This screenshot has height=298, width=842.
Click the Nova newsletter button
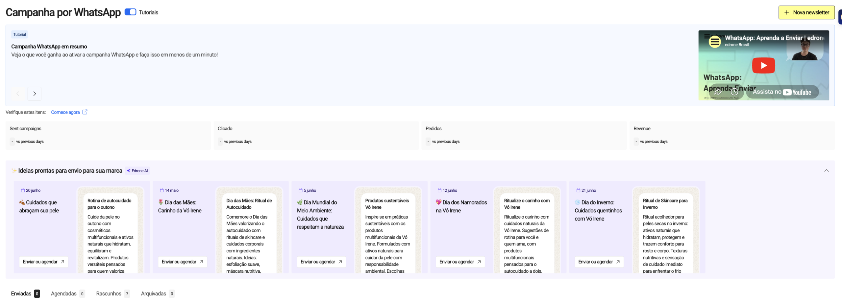point(806,12)
